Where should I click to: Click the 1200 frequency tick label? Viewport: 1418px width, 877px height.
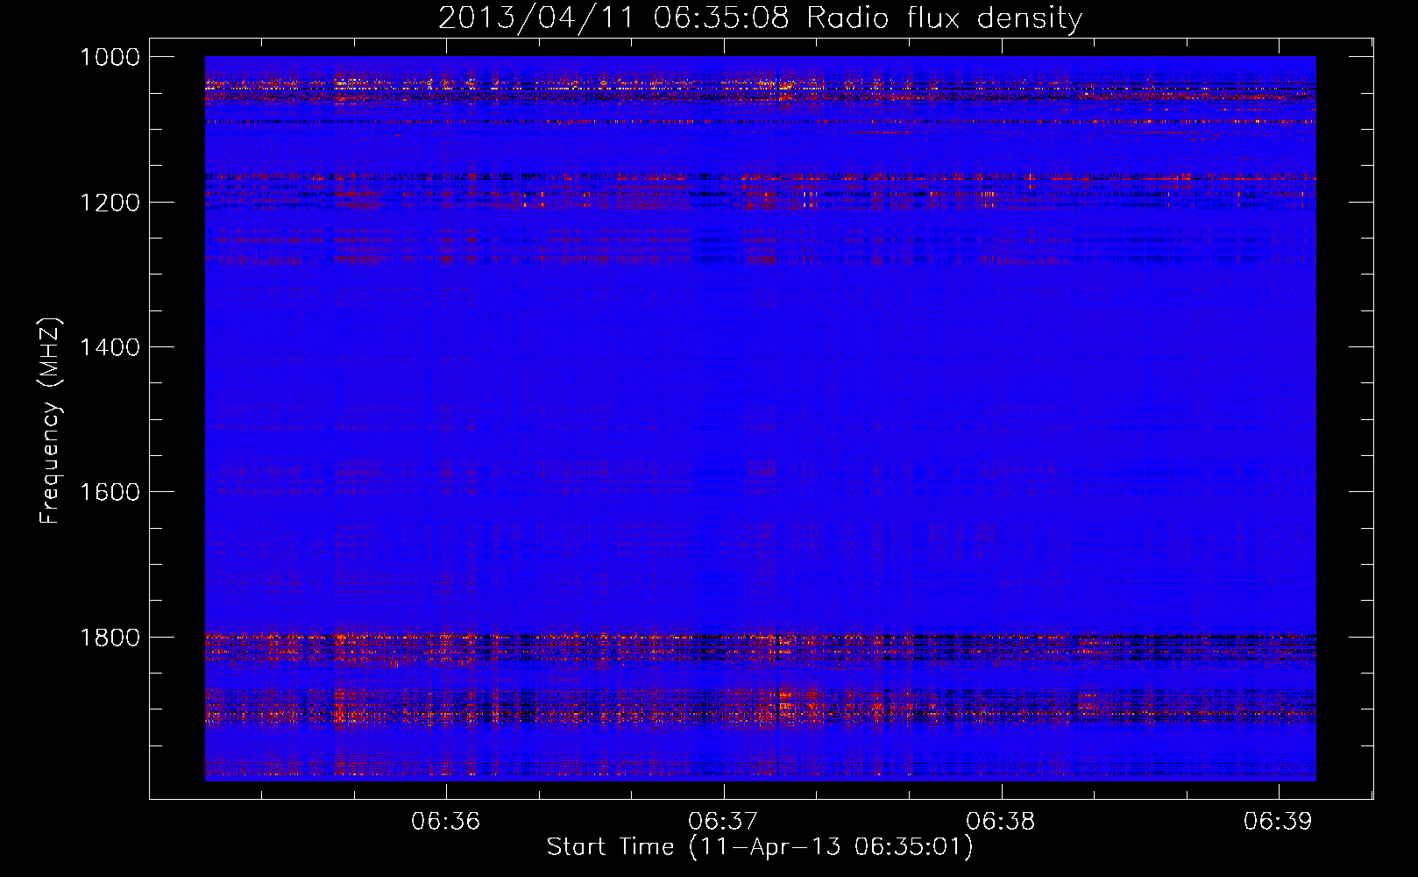(110, 203)
